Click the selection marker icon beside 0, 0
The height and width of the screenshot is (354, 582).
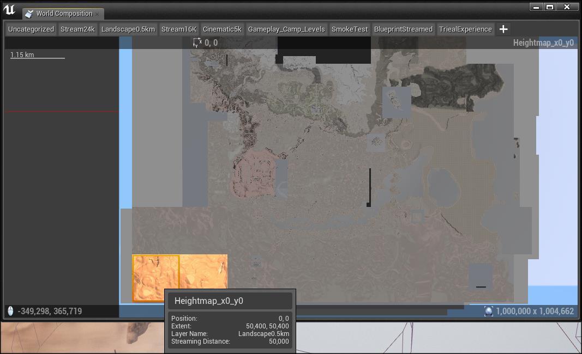[197, 42]
